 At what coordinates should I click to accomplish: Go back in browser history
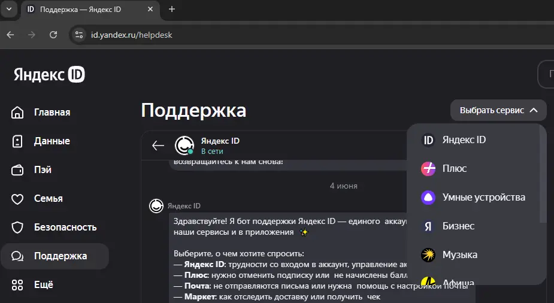click(x=10, y=35)
